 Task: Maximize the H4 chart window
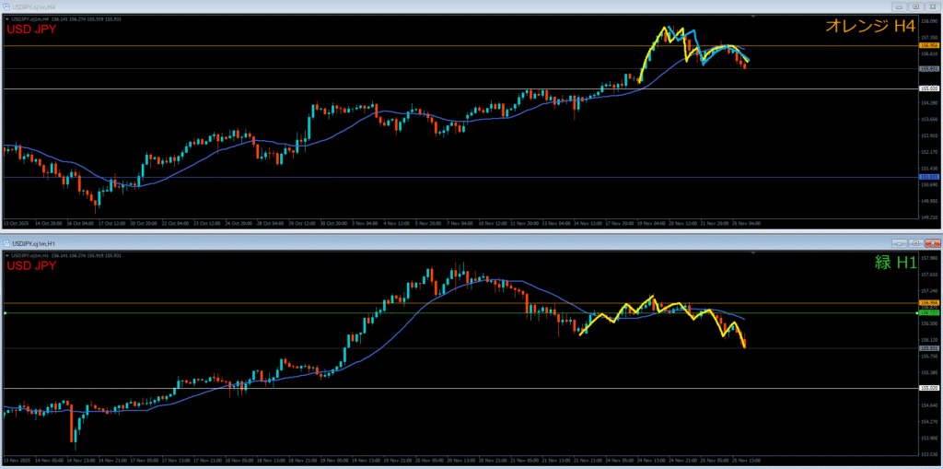[x=916, y=6]
